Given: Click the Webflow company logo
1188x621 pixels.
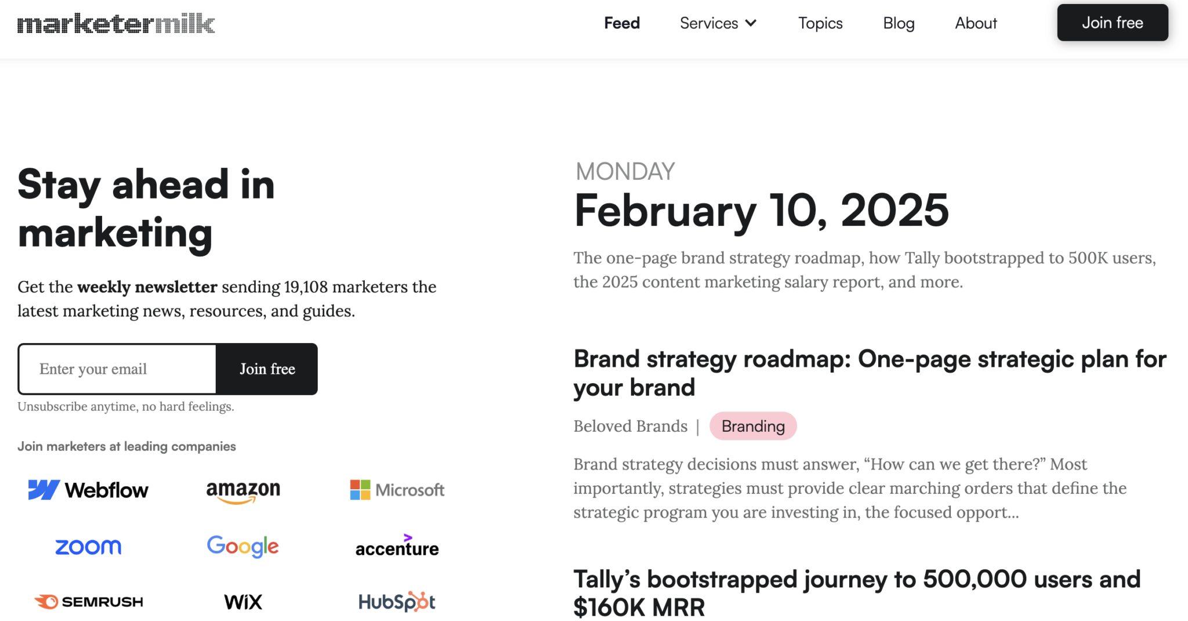Looking at the screenshot, I should pyautogui.click(x=88, y=489).
